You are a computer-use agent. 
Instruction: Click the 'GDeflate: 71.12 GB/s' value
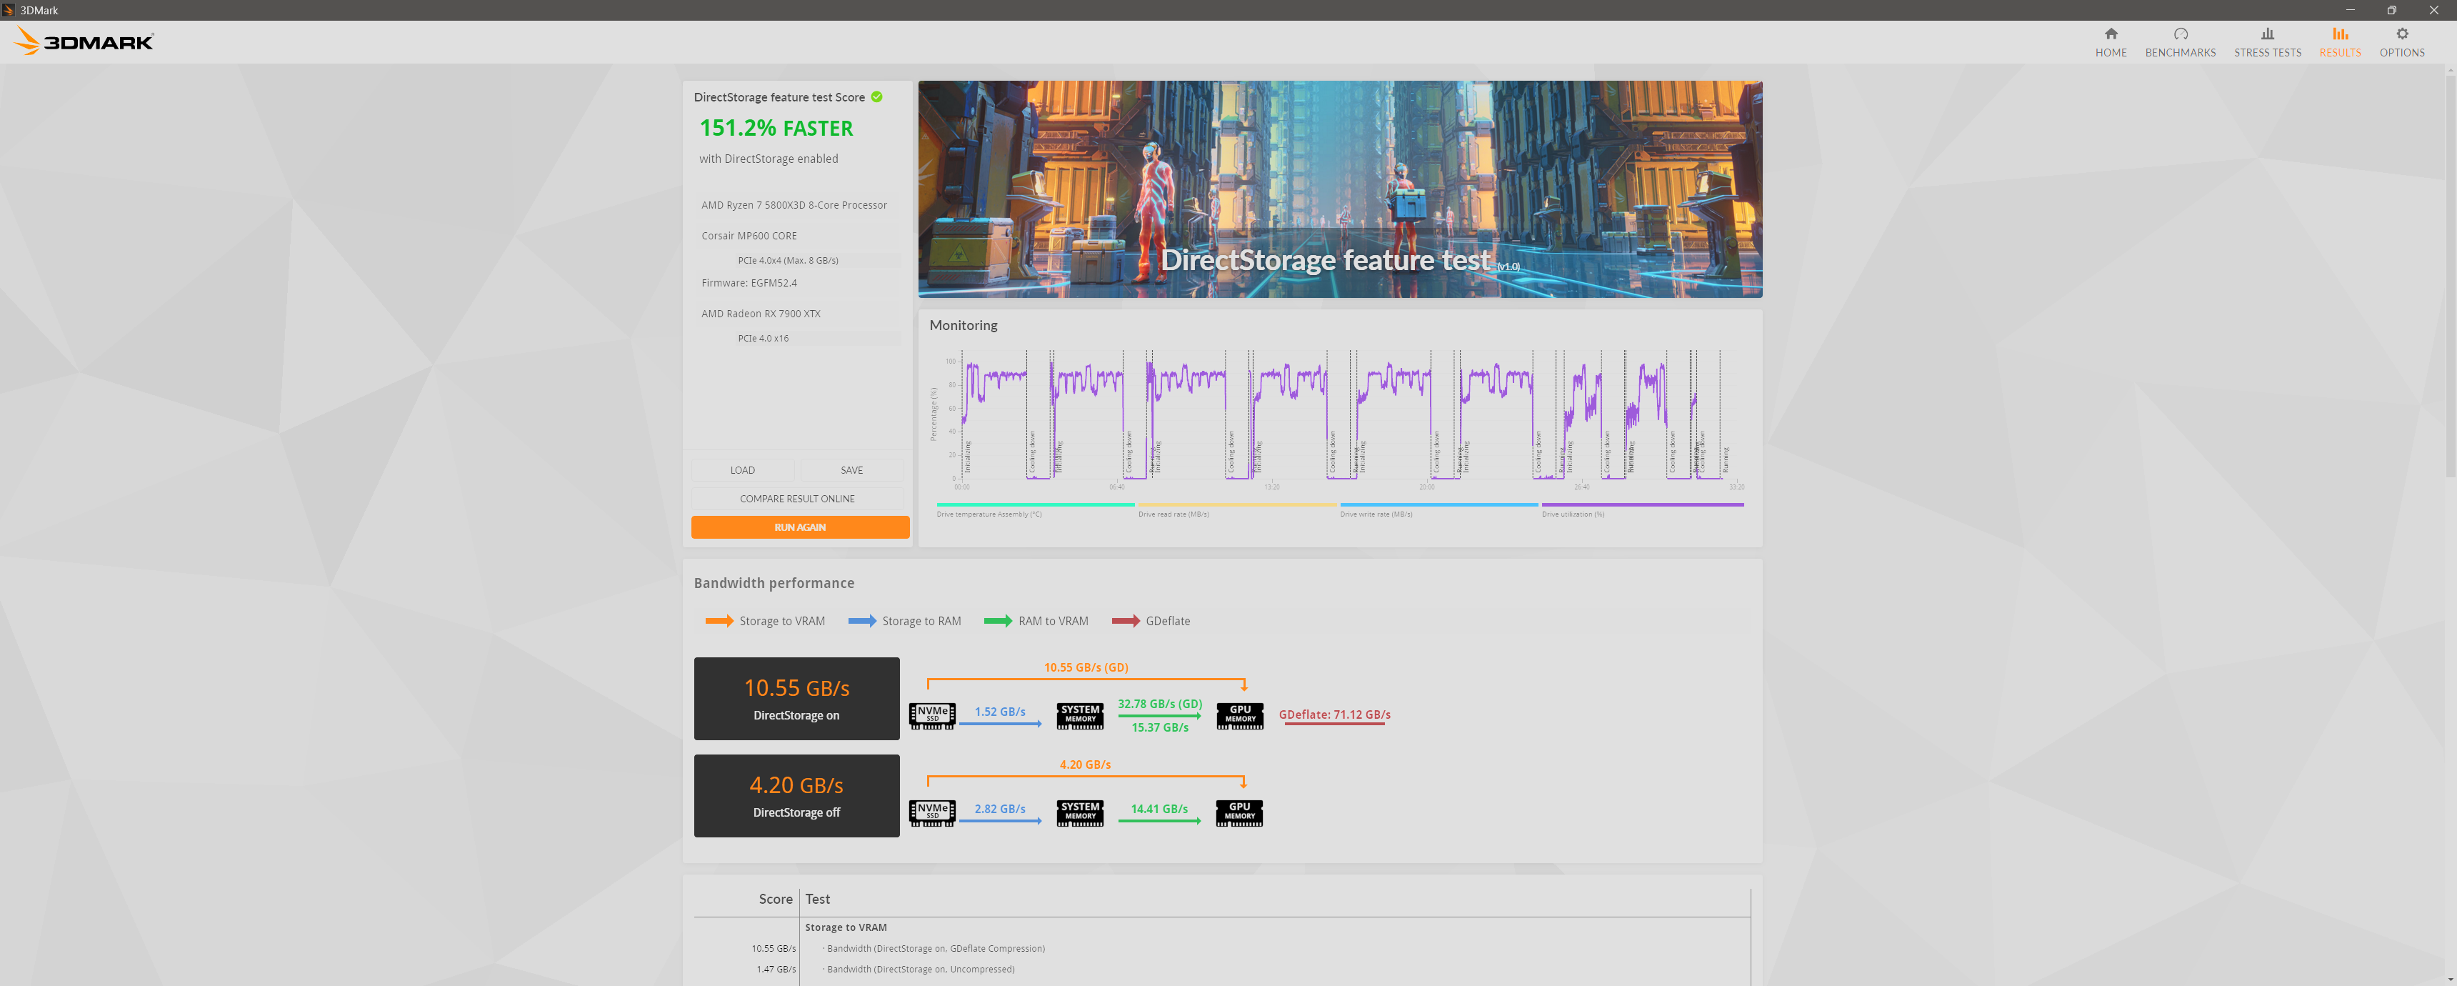click(1333, 714)
